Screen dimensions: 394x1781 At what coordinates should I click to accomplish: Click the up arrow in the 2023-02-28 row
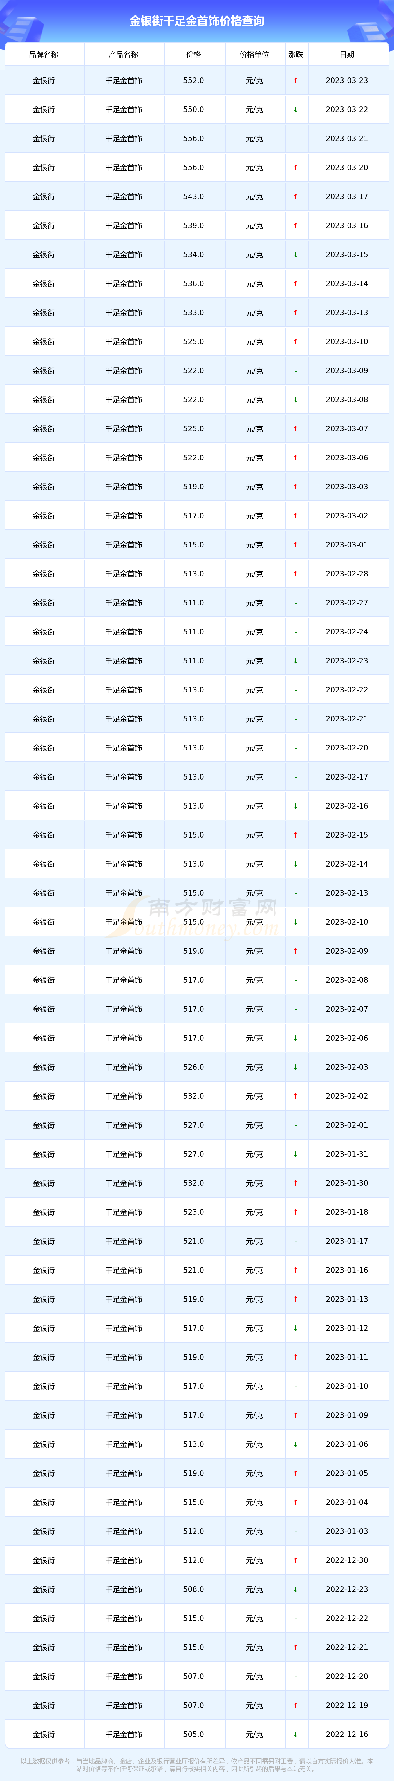[x=296, y=574]
